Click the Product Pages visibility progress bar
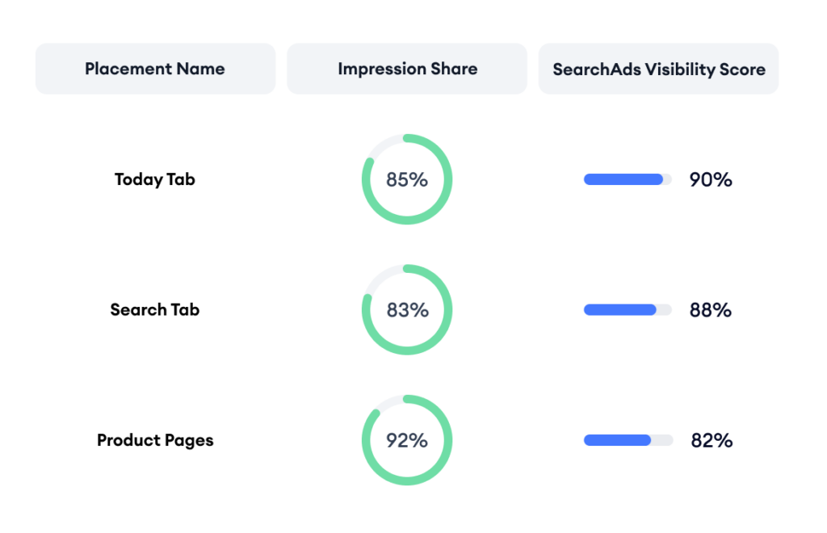 628,440
